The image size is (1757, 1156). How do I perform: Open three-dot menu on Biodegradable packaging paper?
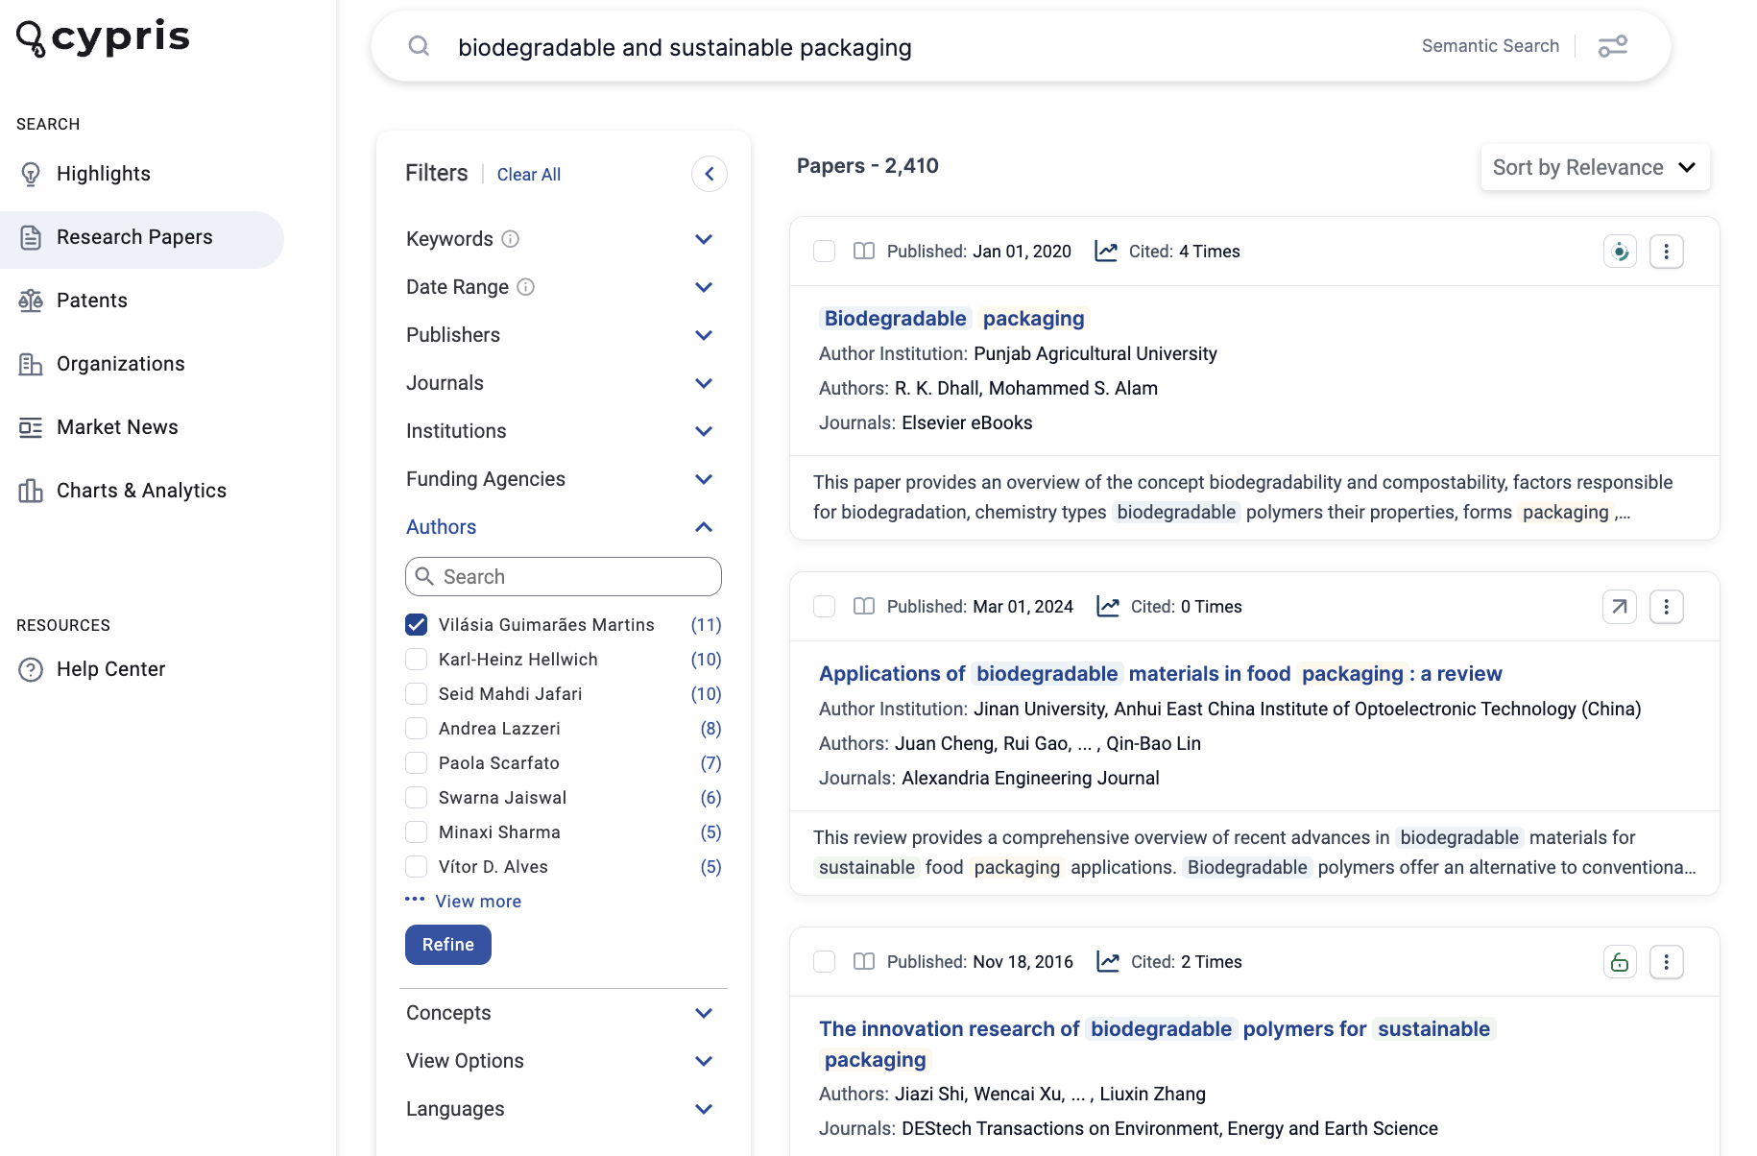[1667, 252]
